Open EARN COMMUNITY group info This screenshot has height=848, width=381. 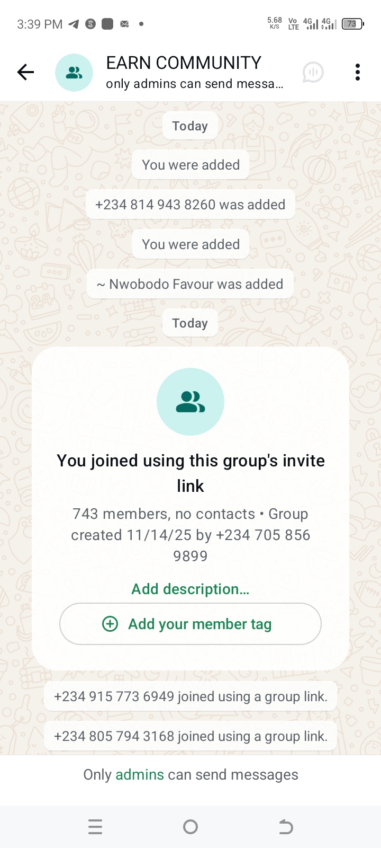click(184, 63)
